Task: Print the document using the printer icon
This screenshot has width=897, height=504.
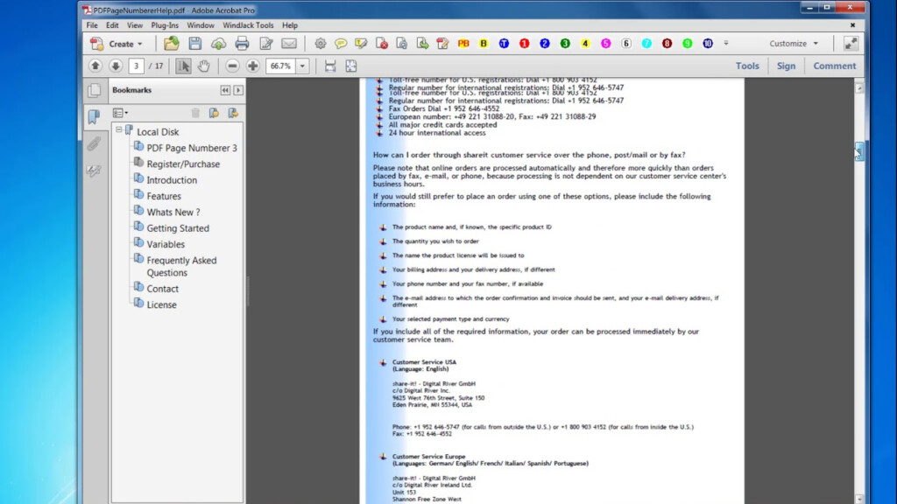Action: pyautogui.click(x=242, y=44)
